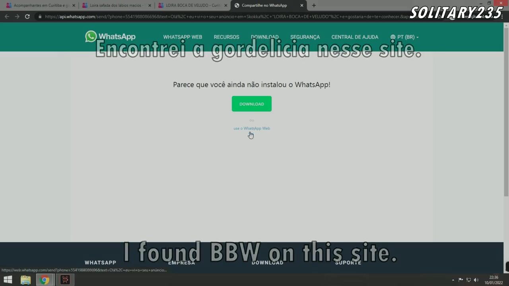This screenshot has width=509, height=286.
Task: Click the browser back arrow button
Action: coord(7,17)
